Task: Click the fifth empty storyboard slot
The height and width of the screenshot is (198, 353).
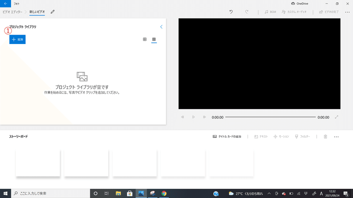Action: coord(231,163)
